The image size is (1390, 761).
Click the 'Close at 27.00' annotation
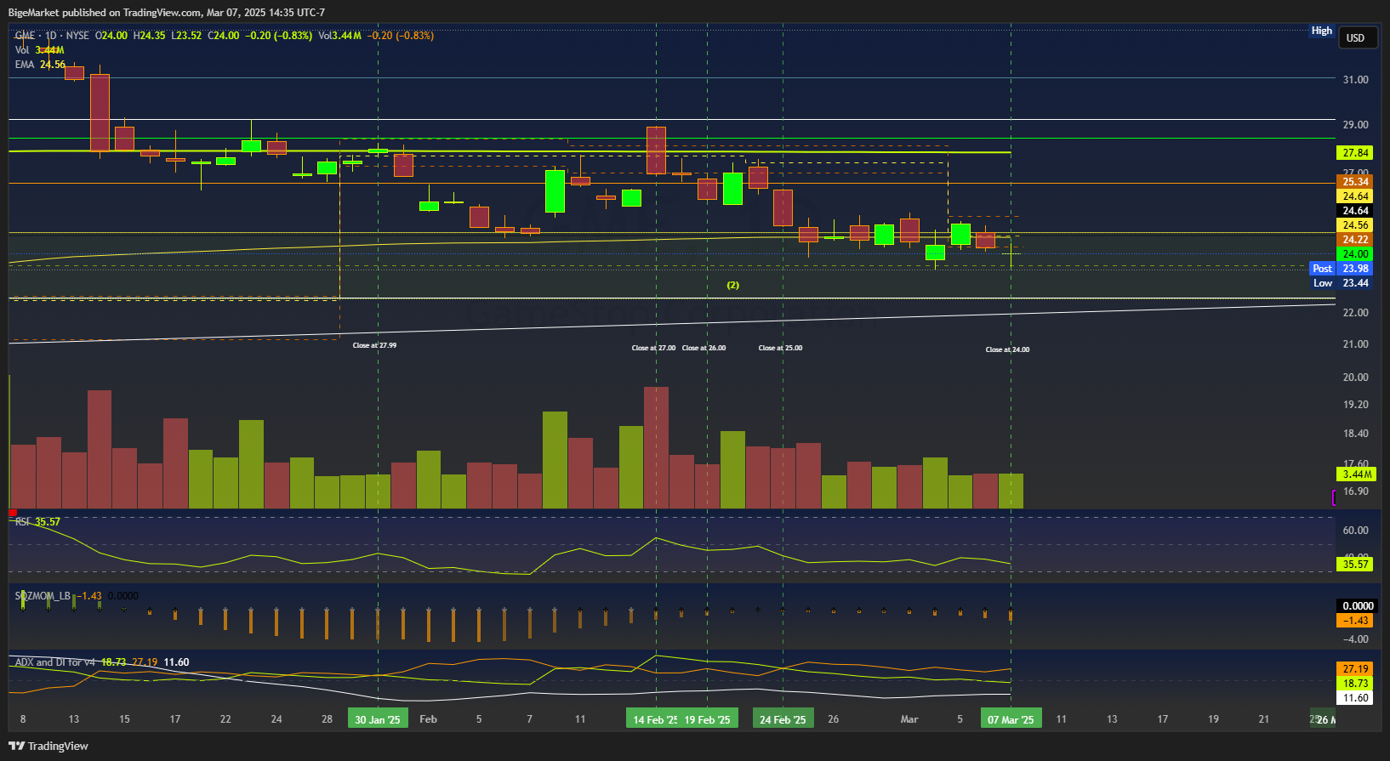click(x=653, y=348)
